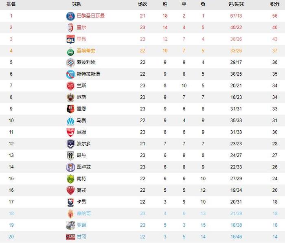Click the Strasbourg club logo
This screenshot has width=285, height=243.
(70, 74)
